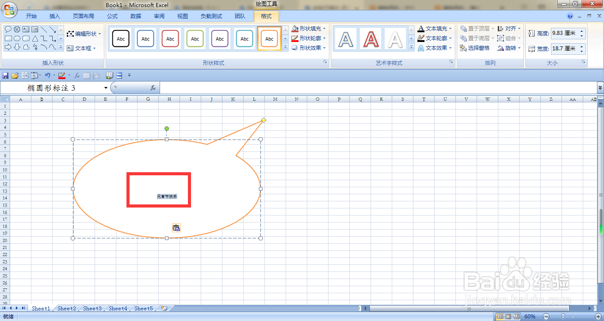The height and width of the screenshot is (321, 604).
Task: Select the ellipse shape in shapes gallery
Action: (17, 38)
